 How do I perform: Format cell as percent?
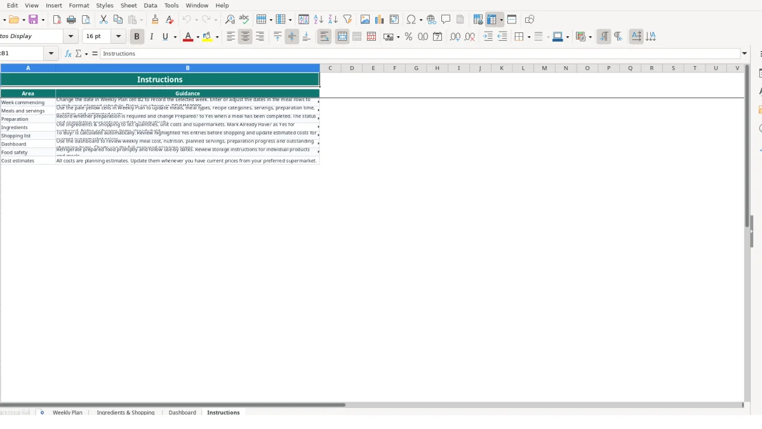pyautogui.click(x=408, y=37)
